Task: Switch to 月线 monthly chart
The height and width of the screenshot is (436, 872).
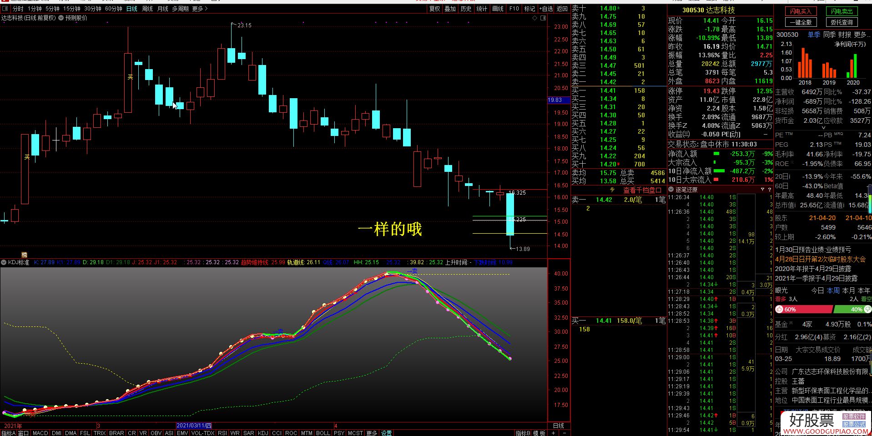Action: (163, 9)
